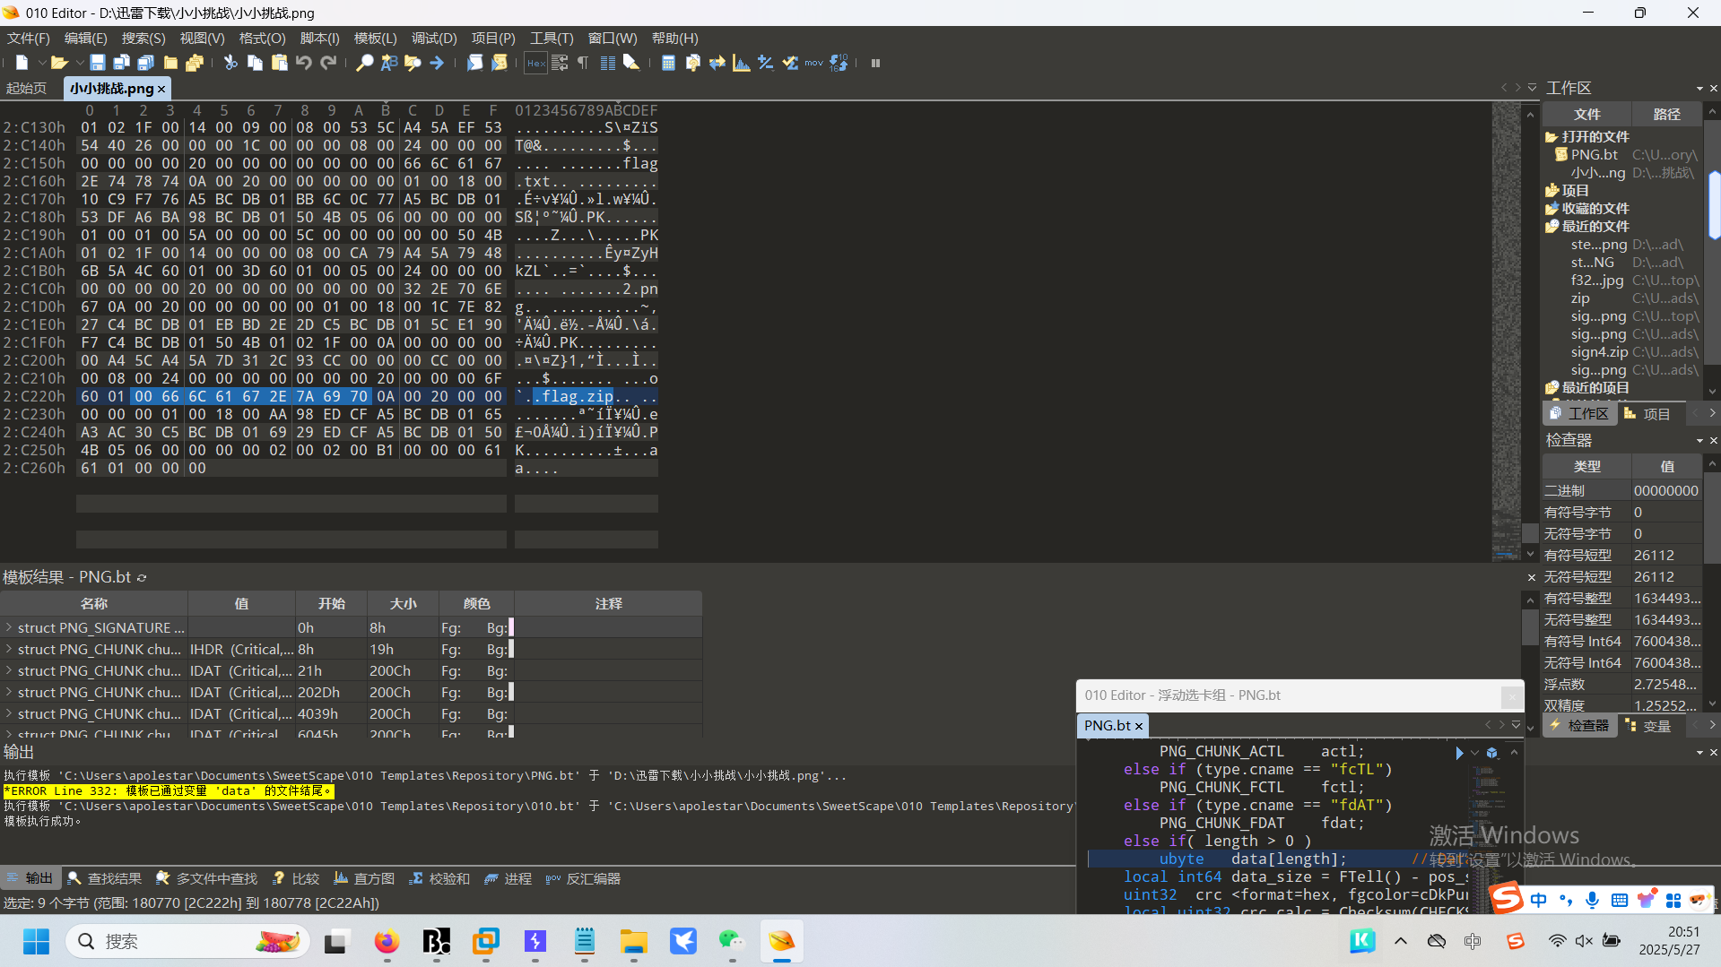Click the Save As toolbar icon
This screenshot has height=967, width=1721.
[x=121, y=63]
